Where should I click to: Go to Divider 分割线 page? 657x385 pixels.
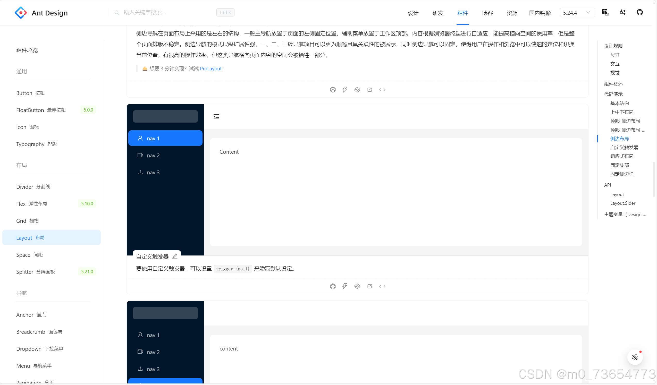point(52,187)
